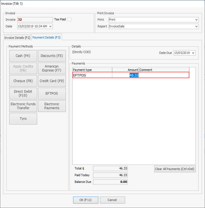Screen dimensions: 205x208
Task: Expand the invoice Date dropdown
Action: click(x=50, y=26)
